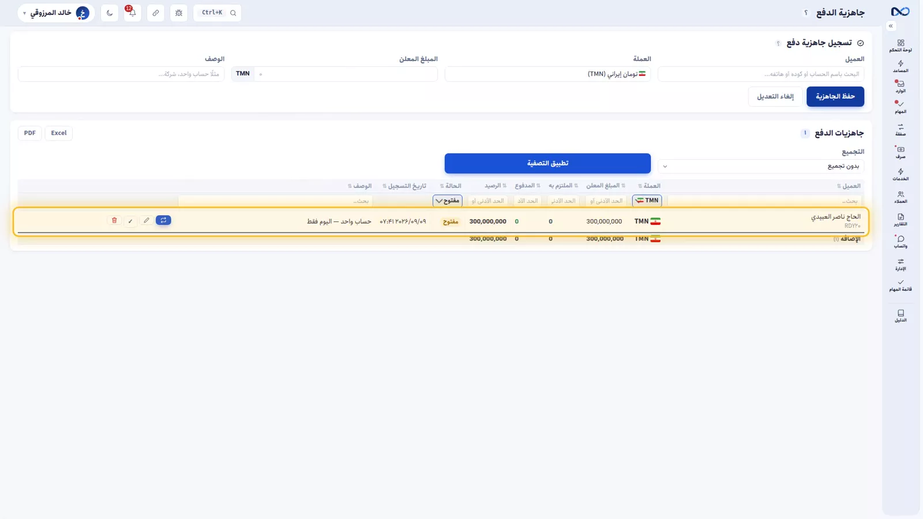
Task: Collapse تسجيل جاهزية دفع section circle icon
Action: pos(860,43)
